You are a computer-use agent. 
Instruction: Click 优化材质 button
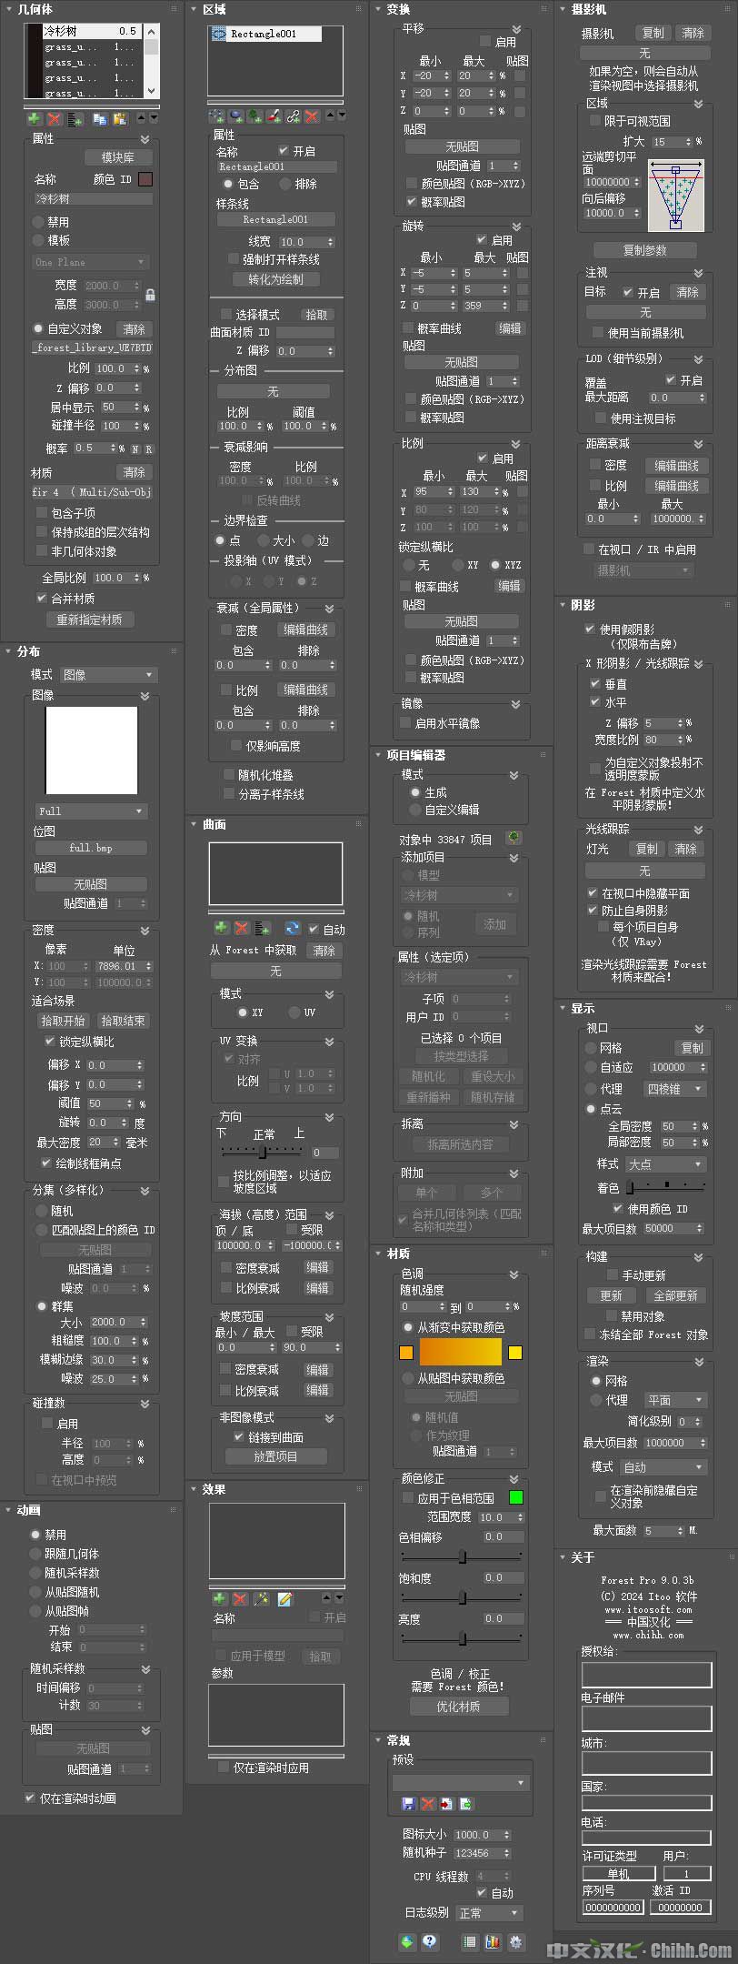pyautogui.click(x=458, y=1706)
